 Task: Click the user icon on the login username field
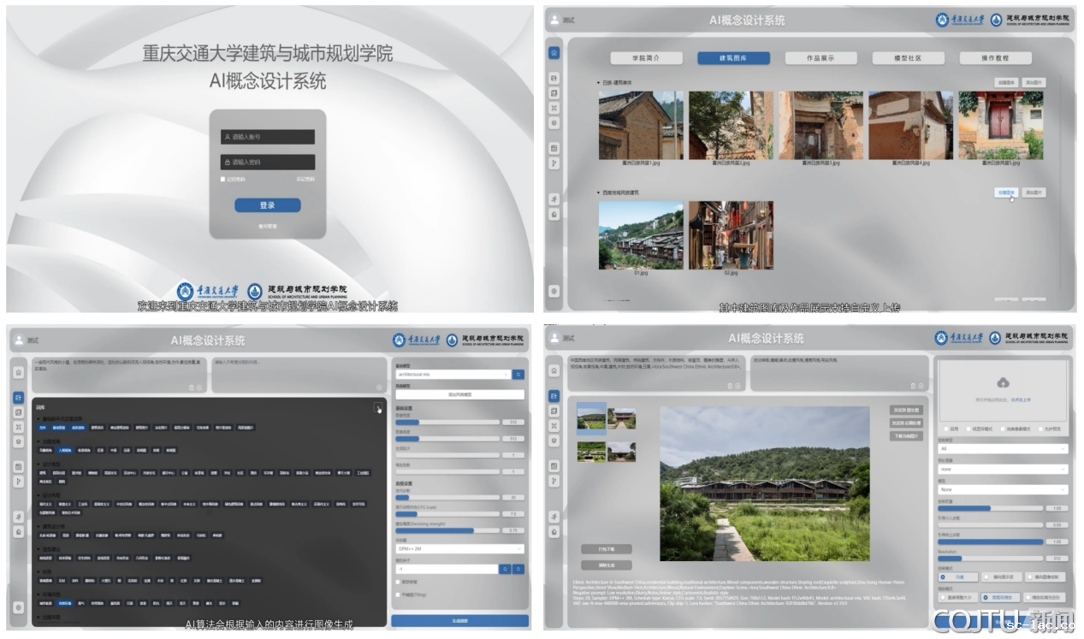227,137
